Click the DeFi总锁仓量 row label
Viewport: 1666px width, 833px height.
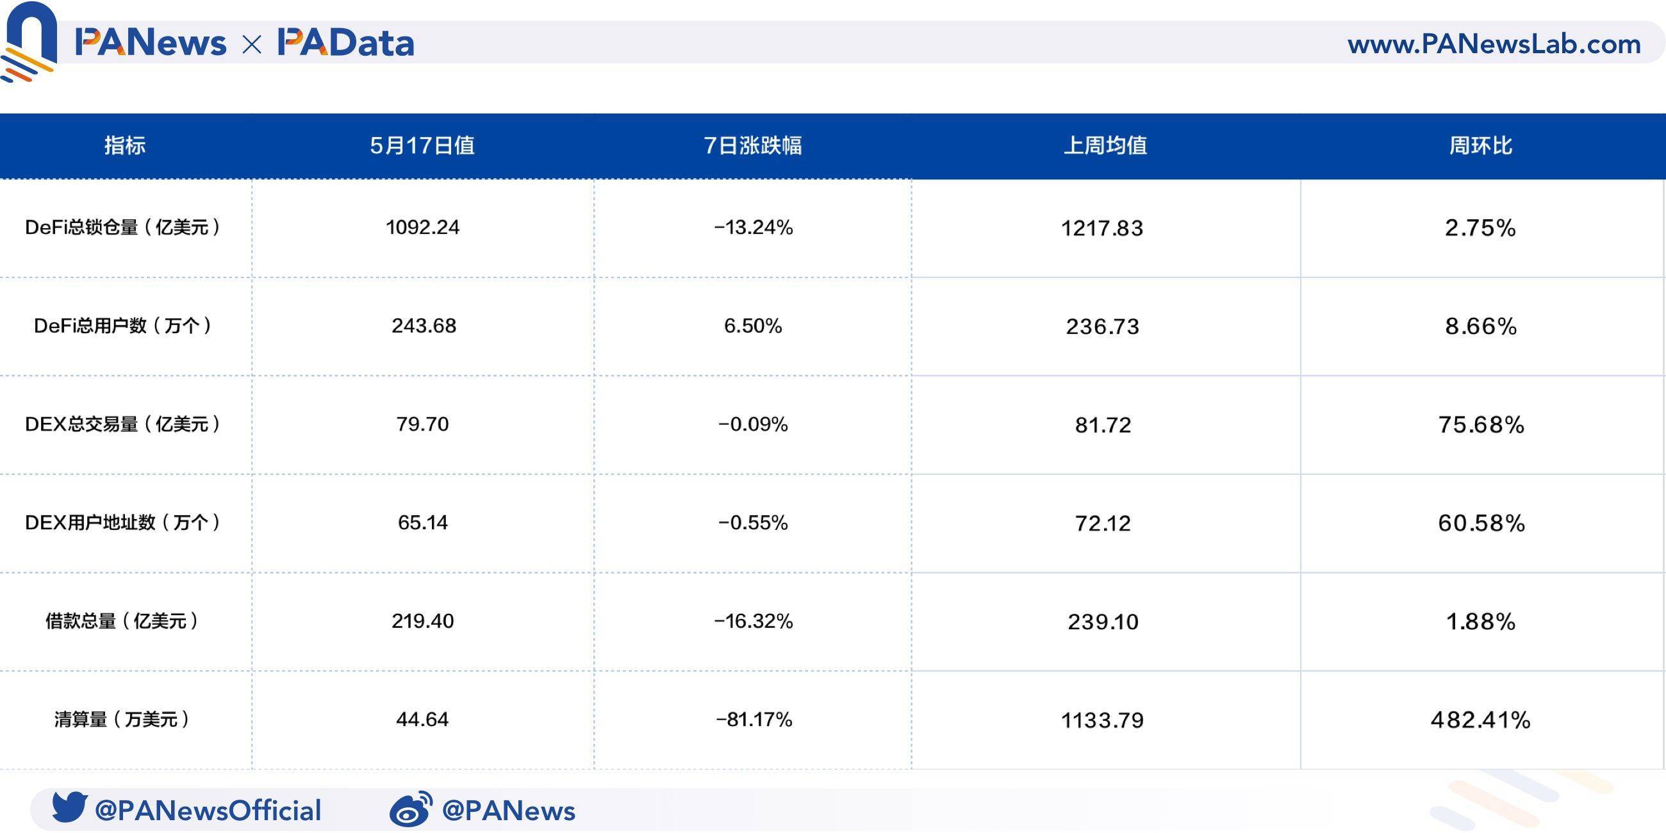coord(123,227)
